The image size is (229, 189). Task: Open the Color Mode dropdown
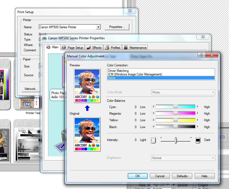183,92
